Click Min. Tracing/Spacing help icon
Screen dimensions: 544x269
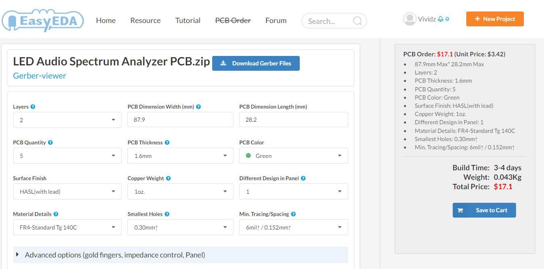click(293, 214)
